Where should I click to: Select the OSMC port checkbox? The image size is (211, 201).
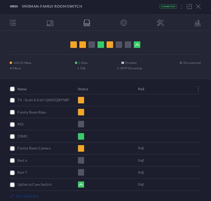[12, 136]
